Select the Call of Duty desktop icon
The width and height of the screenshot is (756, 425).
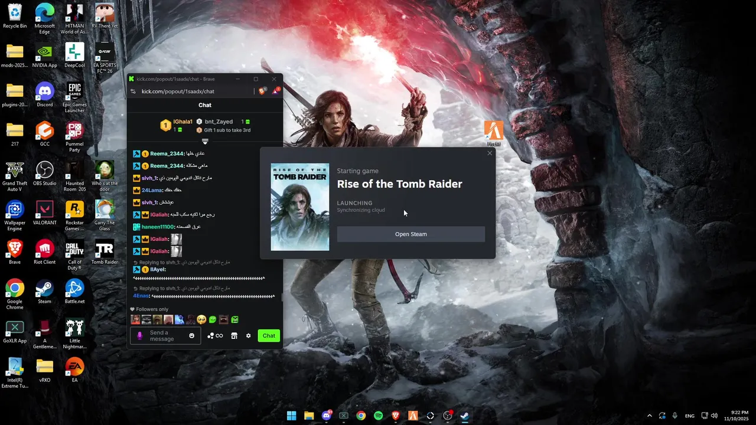(74, 255)
